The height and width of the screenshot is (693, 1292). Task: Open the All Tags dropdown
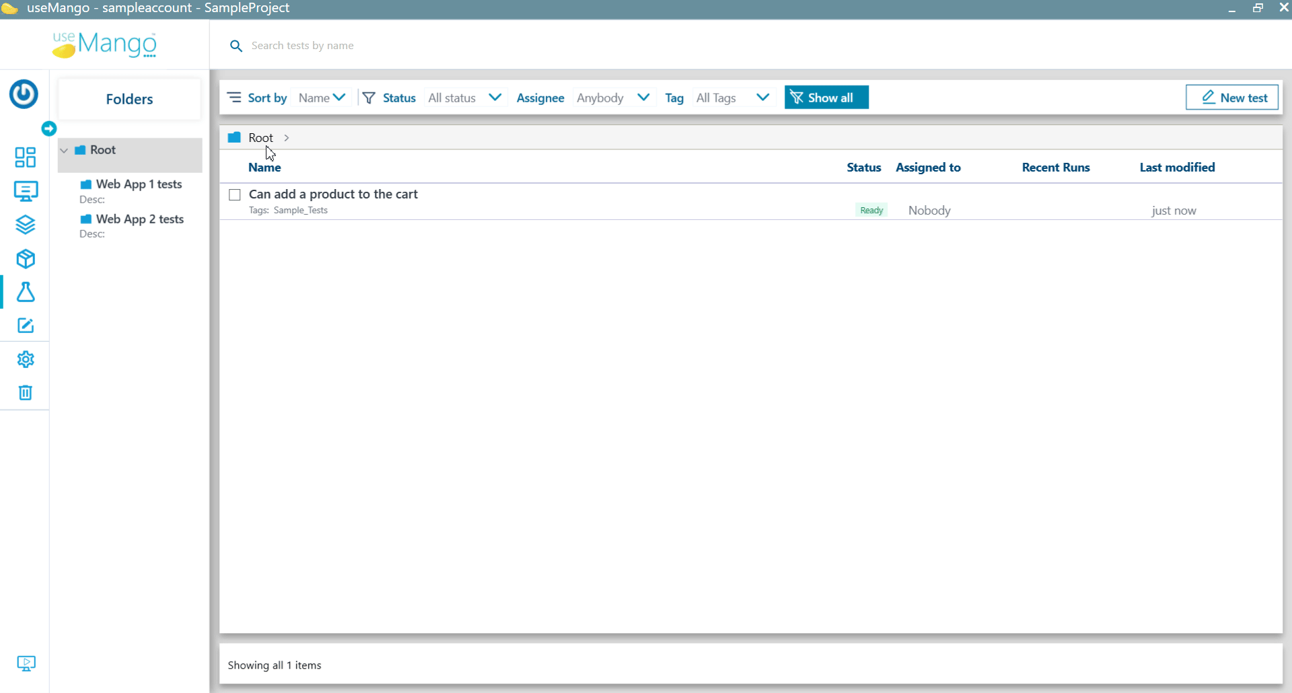coord(732,98)
